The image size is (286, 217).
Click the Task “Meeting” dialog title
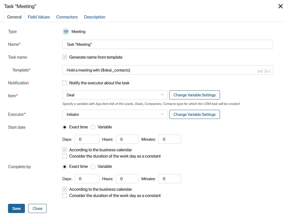point(20,6)
